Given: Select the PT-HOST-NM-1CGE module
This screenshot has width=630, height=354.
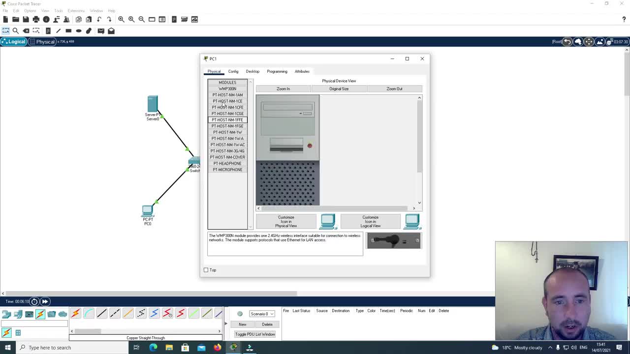Looking at the screenshot, I should [x=227, y=114].
